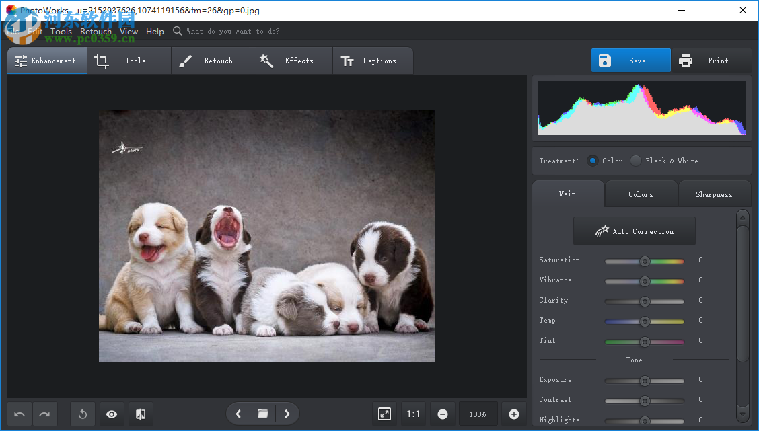
Task: View image at 1:1 actual size
Action: point(413,414)
